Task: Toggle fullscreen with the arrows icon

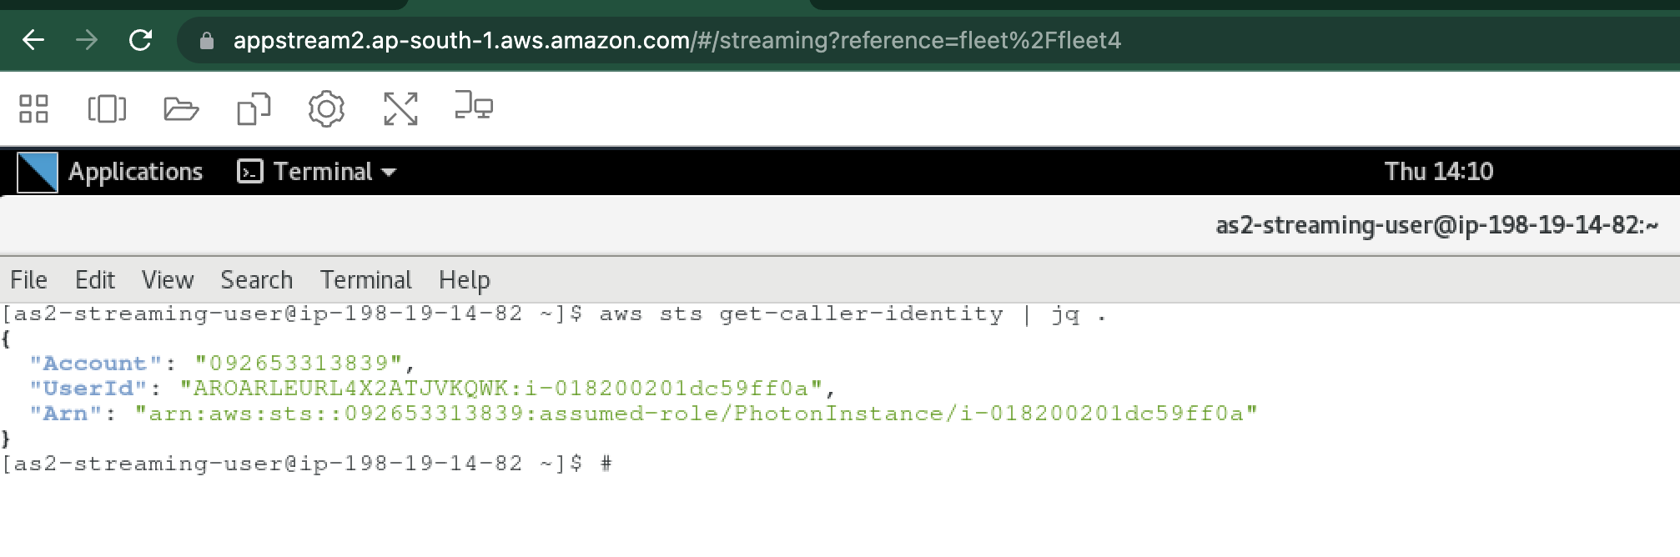Action: (400, 108)
